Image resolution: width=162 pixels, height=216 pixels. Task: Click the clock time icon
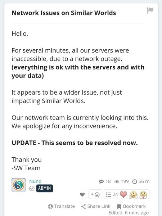pos(134,182)
